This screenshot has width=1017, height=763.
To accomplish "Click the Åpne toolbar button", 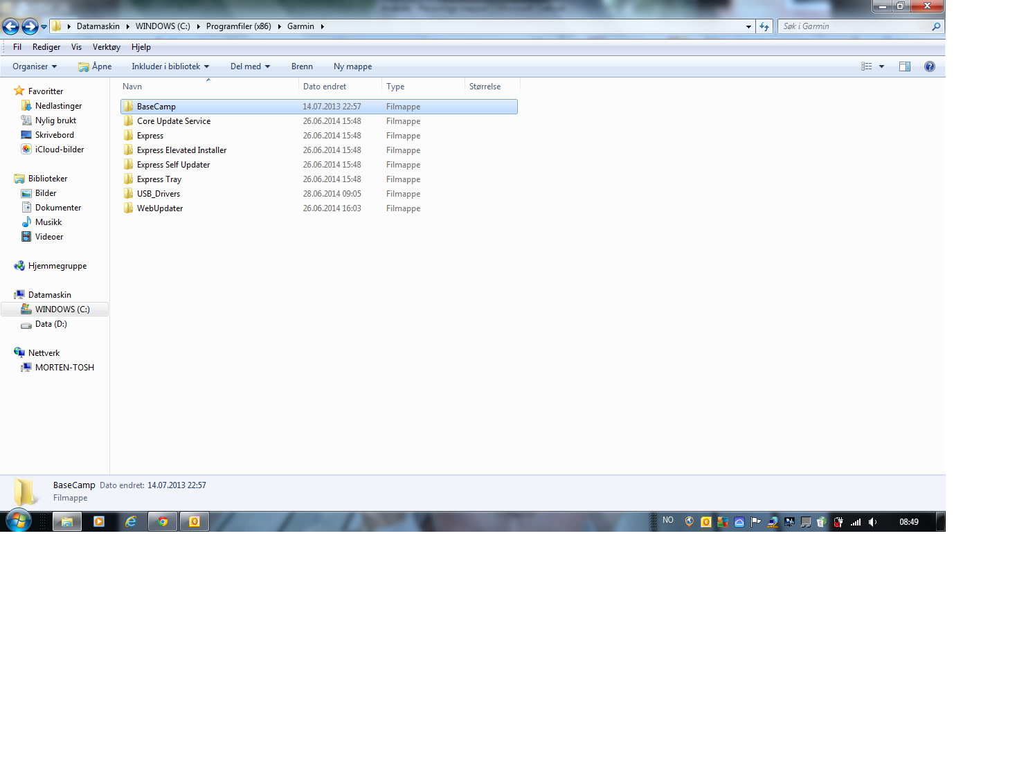I will click(x=95, y=66).
